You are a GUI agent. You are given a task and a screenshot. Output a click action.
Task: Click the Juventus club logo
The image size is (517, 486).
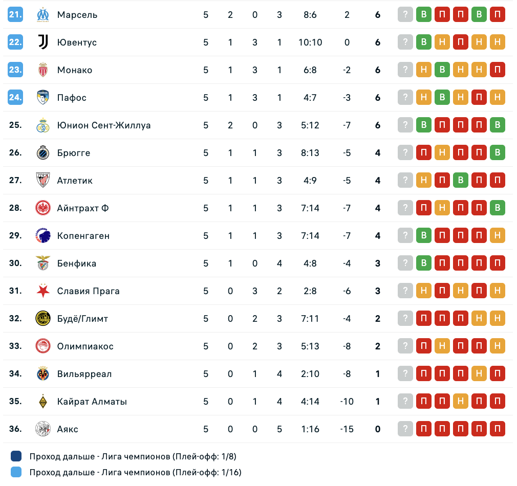(42, 42)
